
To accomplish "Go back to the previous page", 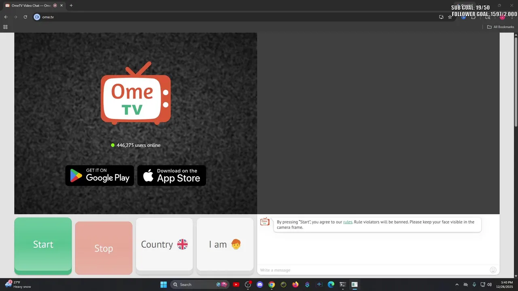I will point(6,17).
